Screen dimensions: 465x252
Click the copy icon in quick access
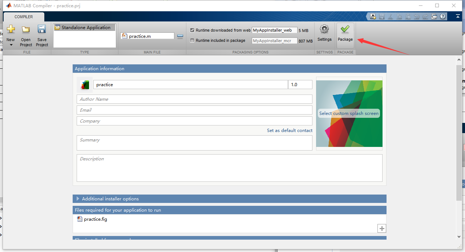(399, 16)
